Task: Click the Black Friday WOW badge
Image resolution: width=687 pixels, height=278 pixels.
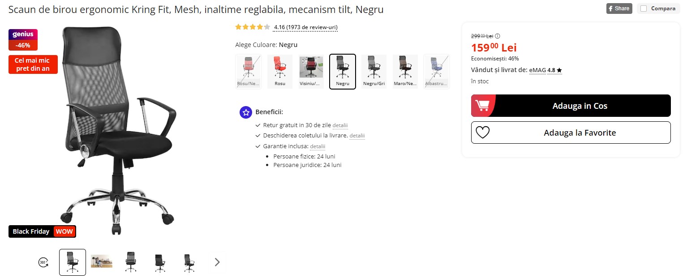Action: (42, 231)
